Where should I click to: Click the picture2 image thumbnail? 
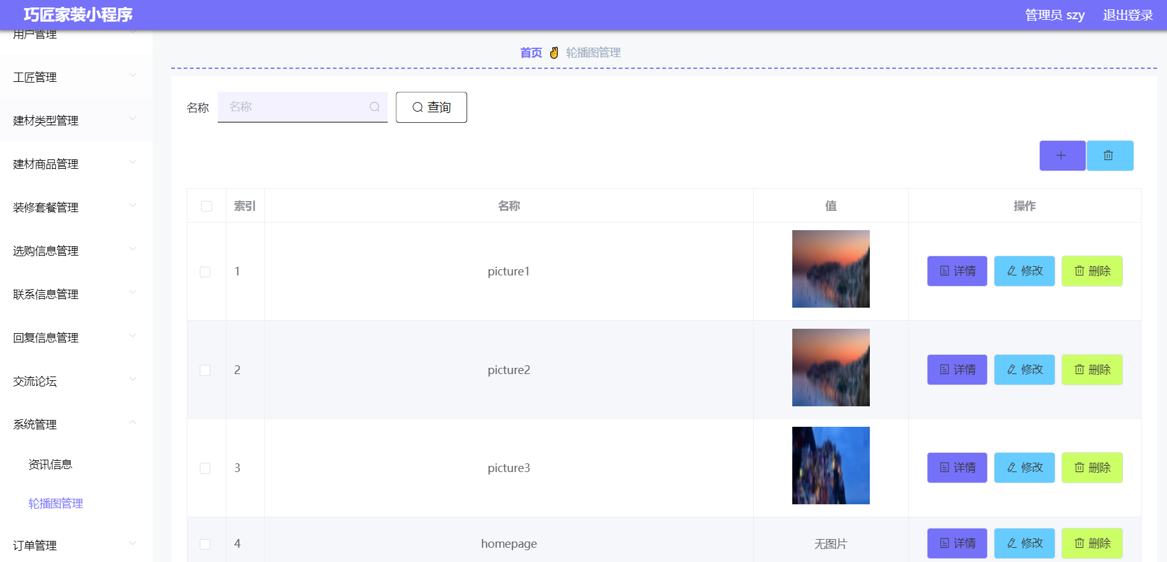pos(831,367)
